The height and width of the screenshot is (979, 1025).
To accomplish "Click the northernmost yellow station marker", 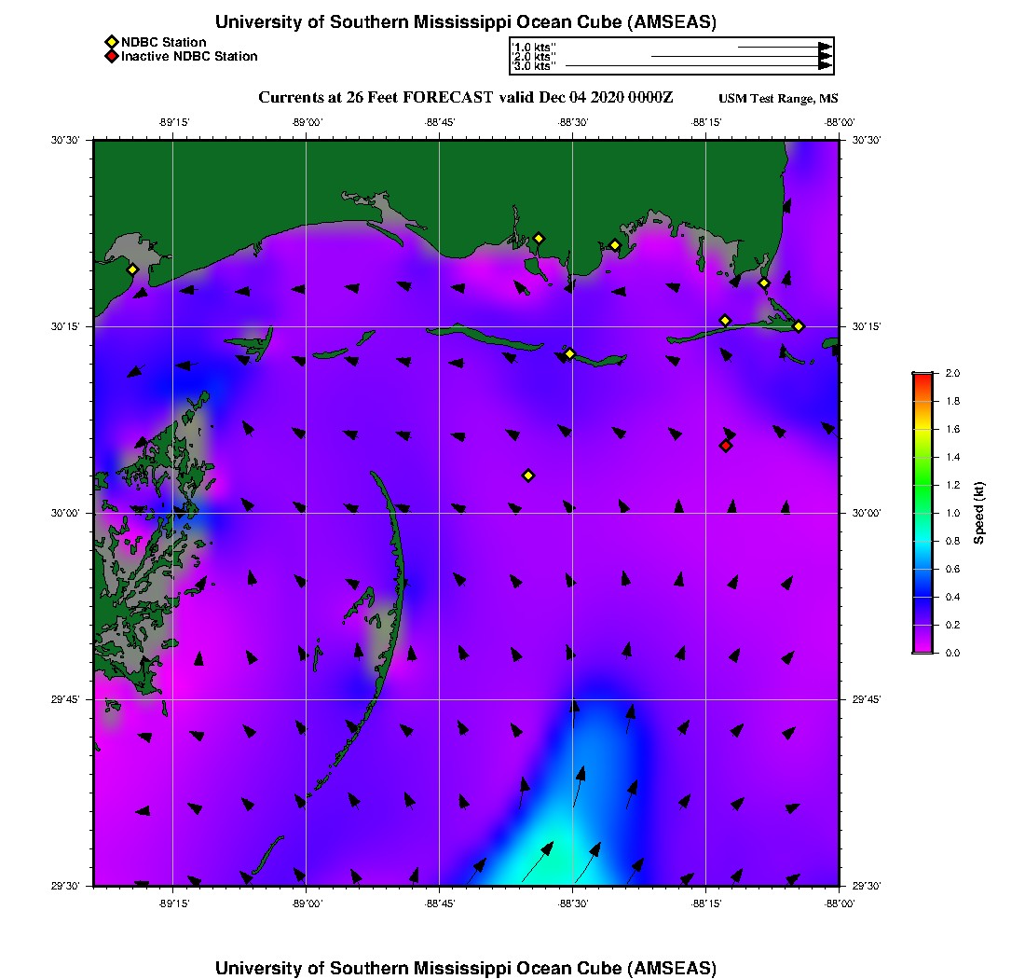I will click(539, 238).
